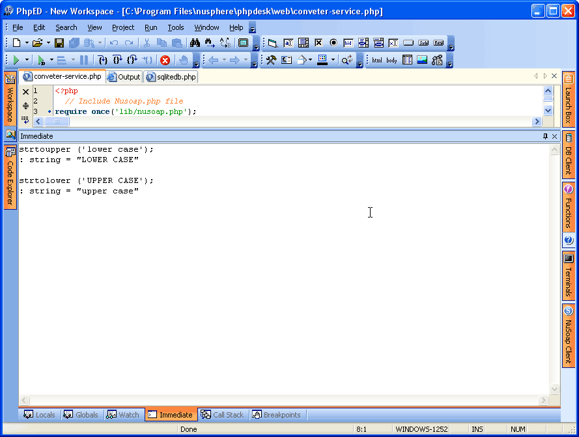The width and height of the screenshot is (579, 437).
Task: Click the Save file icon
Action: pyautogui.click(x=59, y=43)
